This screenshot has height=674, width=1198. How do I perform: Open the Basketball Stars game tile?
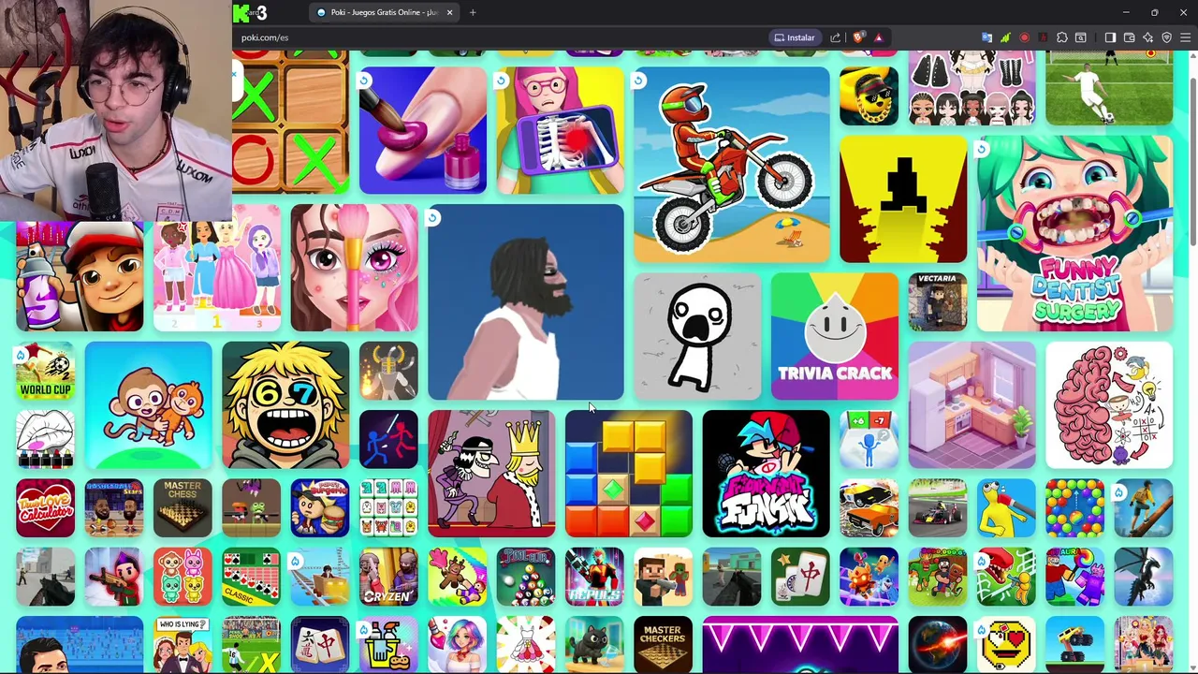click(113, 508)
